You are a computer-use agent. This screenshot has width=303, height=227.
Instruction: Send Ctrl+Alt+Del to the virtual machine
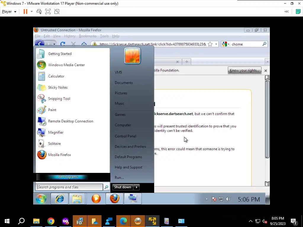click(39, 12)
